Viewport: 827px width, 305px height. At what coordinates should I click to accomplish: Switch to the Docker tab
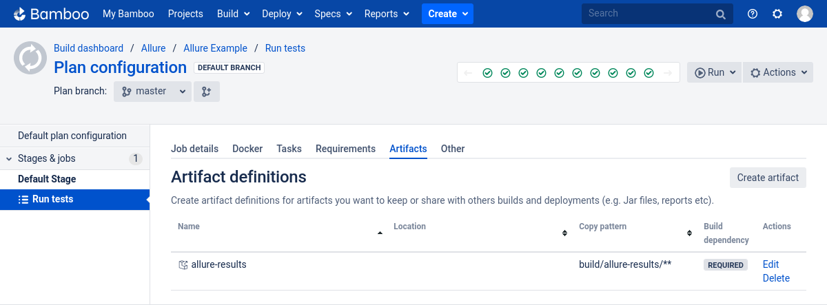pos(247,149)
